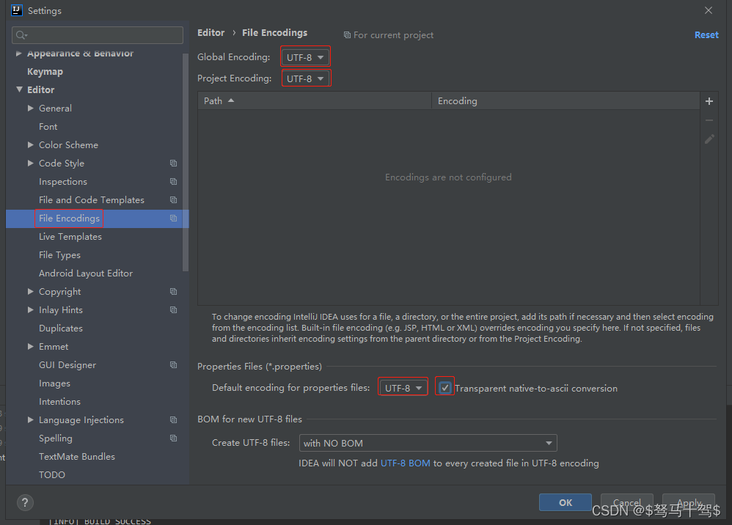The image size is (732, 525).
Task: Open File and Code Templates page
Action: [92, 199]
